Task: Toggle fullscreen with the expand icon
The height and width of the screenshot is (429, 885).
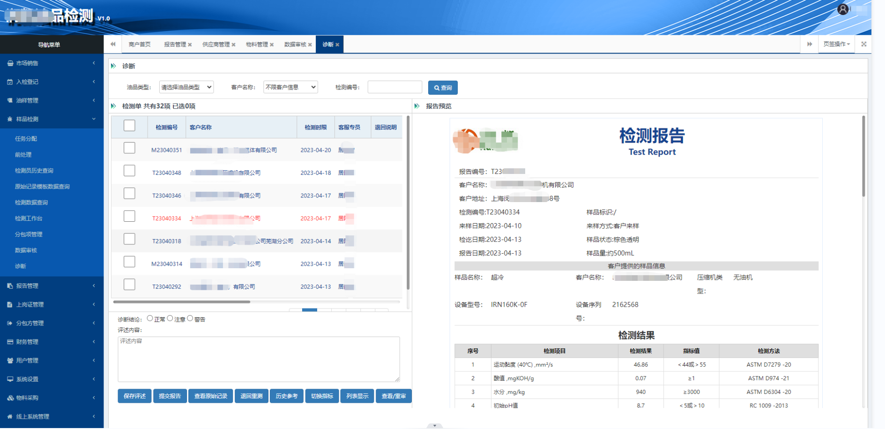Action: point(863,44)
